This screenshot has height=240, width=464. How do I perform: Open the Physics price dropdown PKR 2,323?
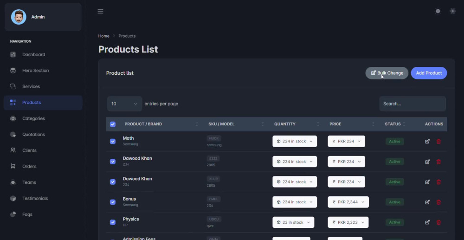(348, 222)
